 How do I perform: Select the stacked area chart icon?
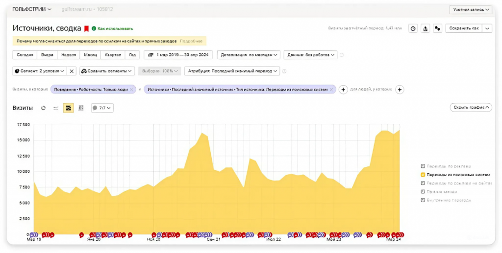pos(68,108)
